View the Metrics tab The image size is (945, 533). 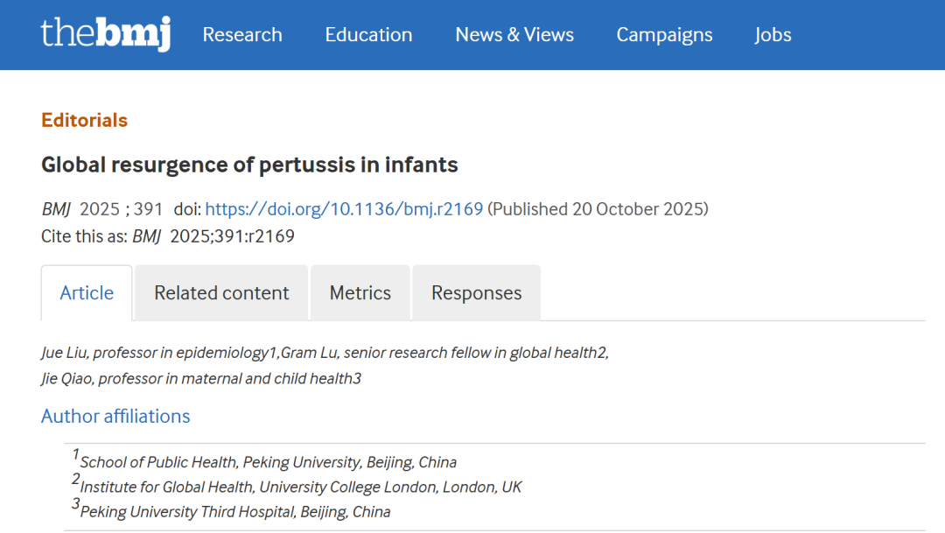tap(360, 293)
